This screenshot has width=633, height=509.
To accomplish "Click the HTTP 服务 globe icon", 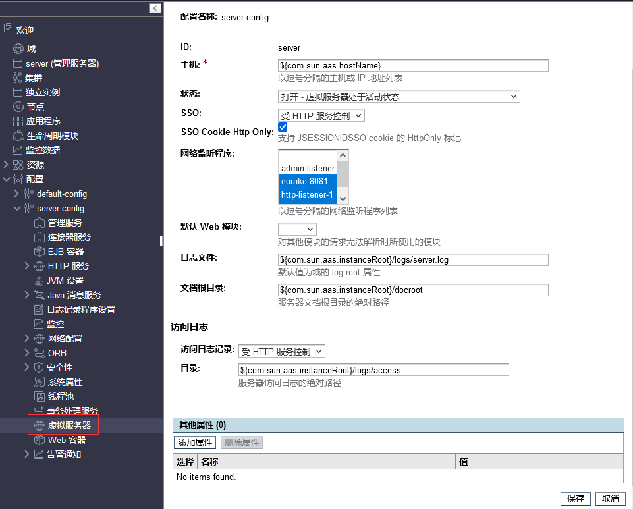I will [x=39, y=267].
